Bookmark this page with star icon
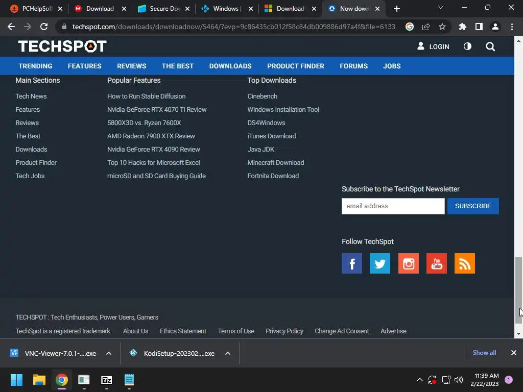This screenshot has width=523, height=392. [442, 27]
